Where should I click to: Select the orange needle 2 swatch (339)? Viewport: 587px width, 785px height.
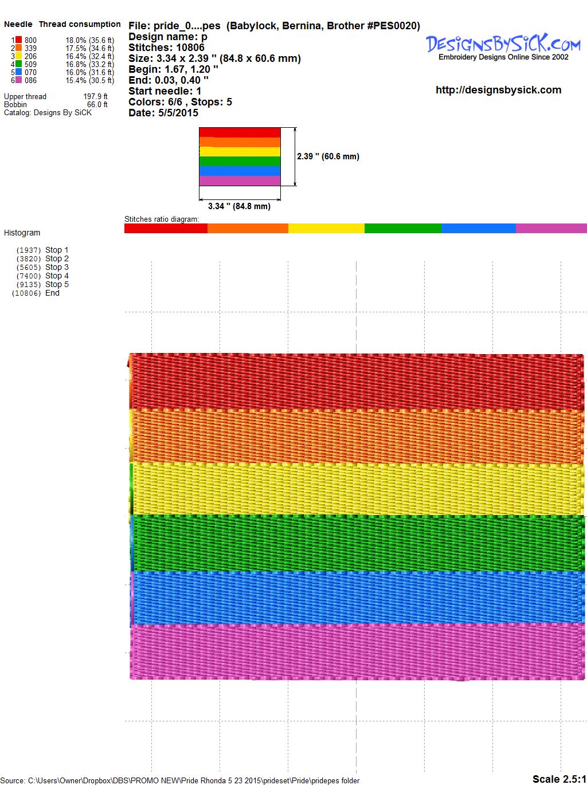pos(19,48)
